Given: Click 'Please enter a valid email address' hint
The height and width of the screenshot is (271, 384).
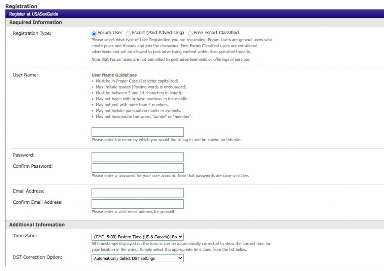Looking at the screenshot, I should [x=133, y=212].
